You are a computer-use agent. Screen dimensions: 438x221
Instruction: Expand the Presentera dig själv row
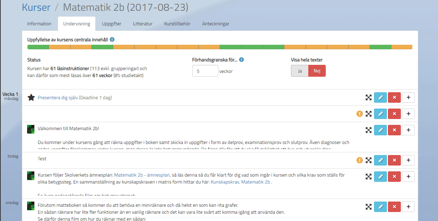click(x=369, y=98)
